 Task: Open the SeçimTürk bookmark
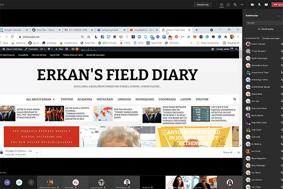coord(154,43)
